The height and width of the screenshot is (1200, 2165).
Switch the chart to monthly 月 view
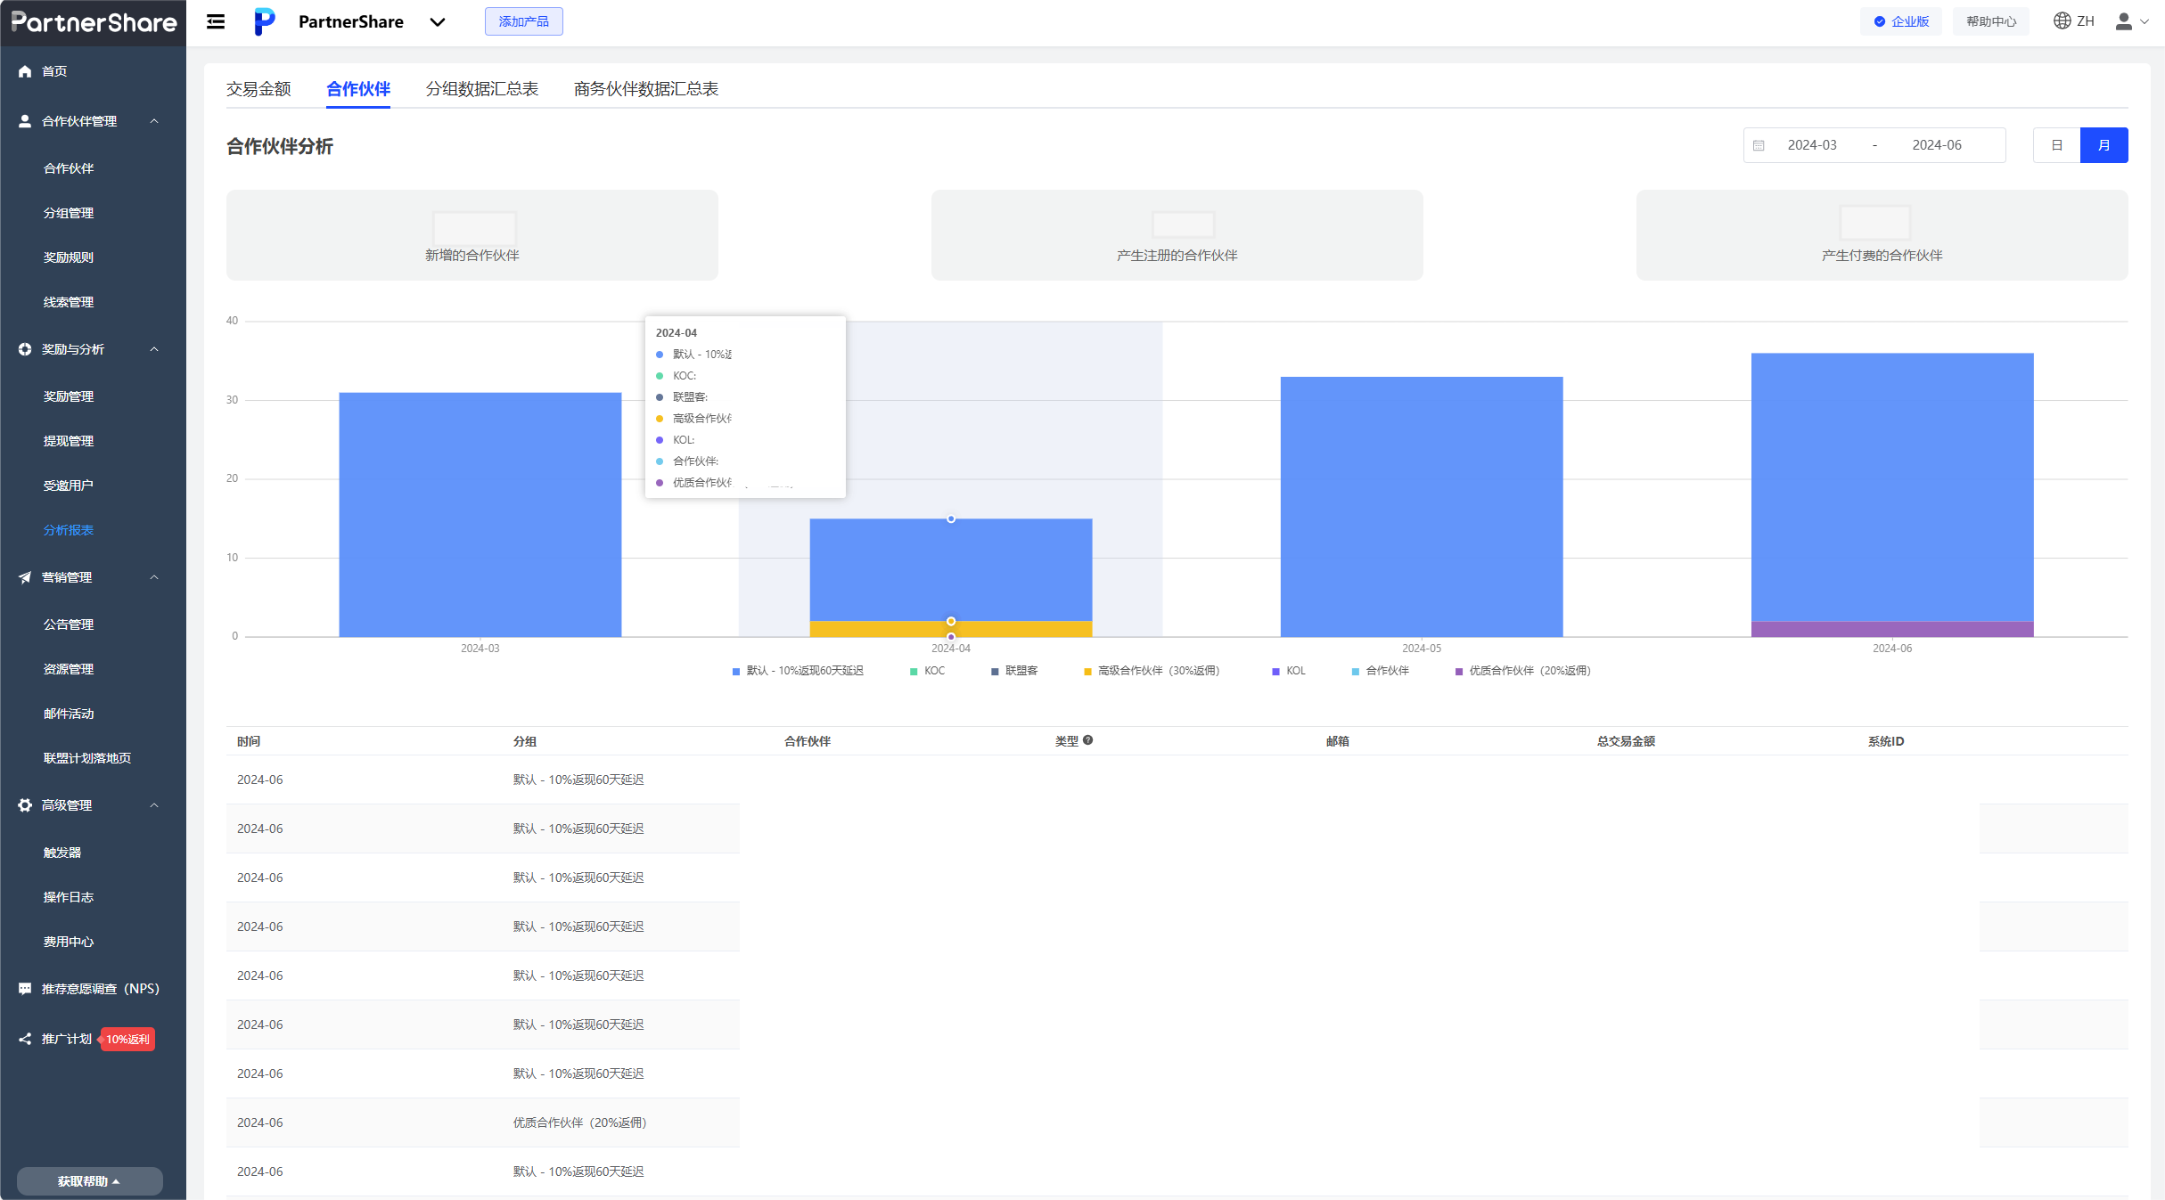pos(2103,145)
